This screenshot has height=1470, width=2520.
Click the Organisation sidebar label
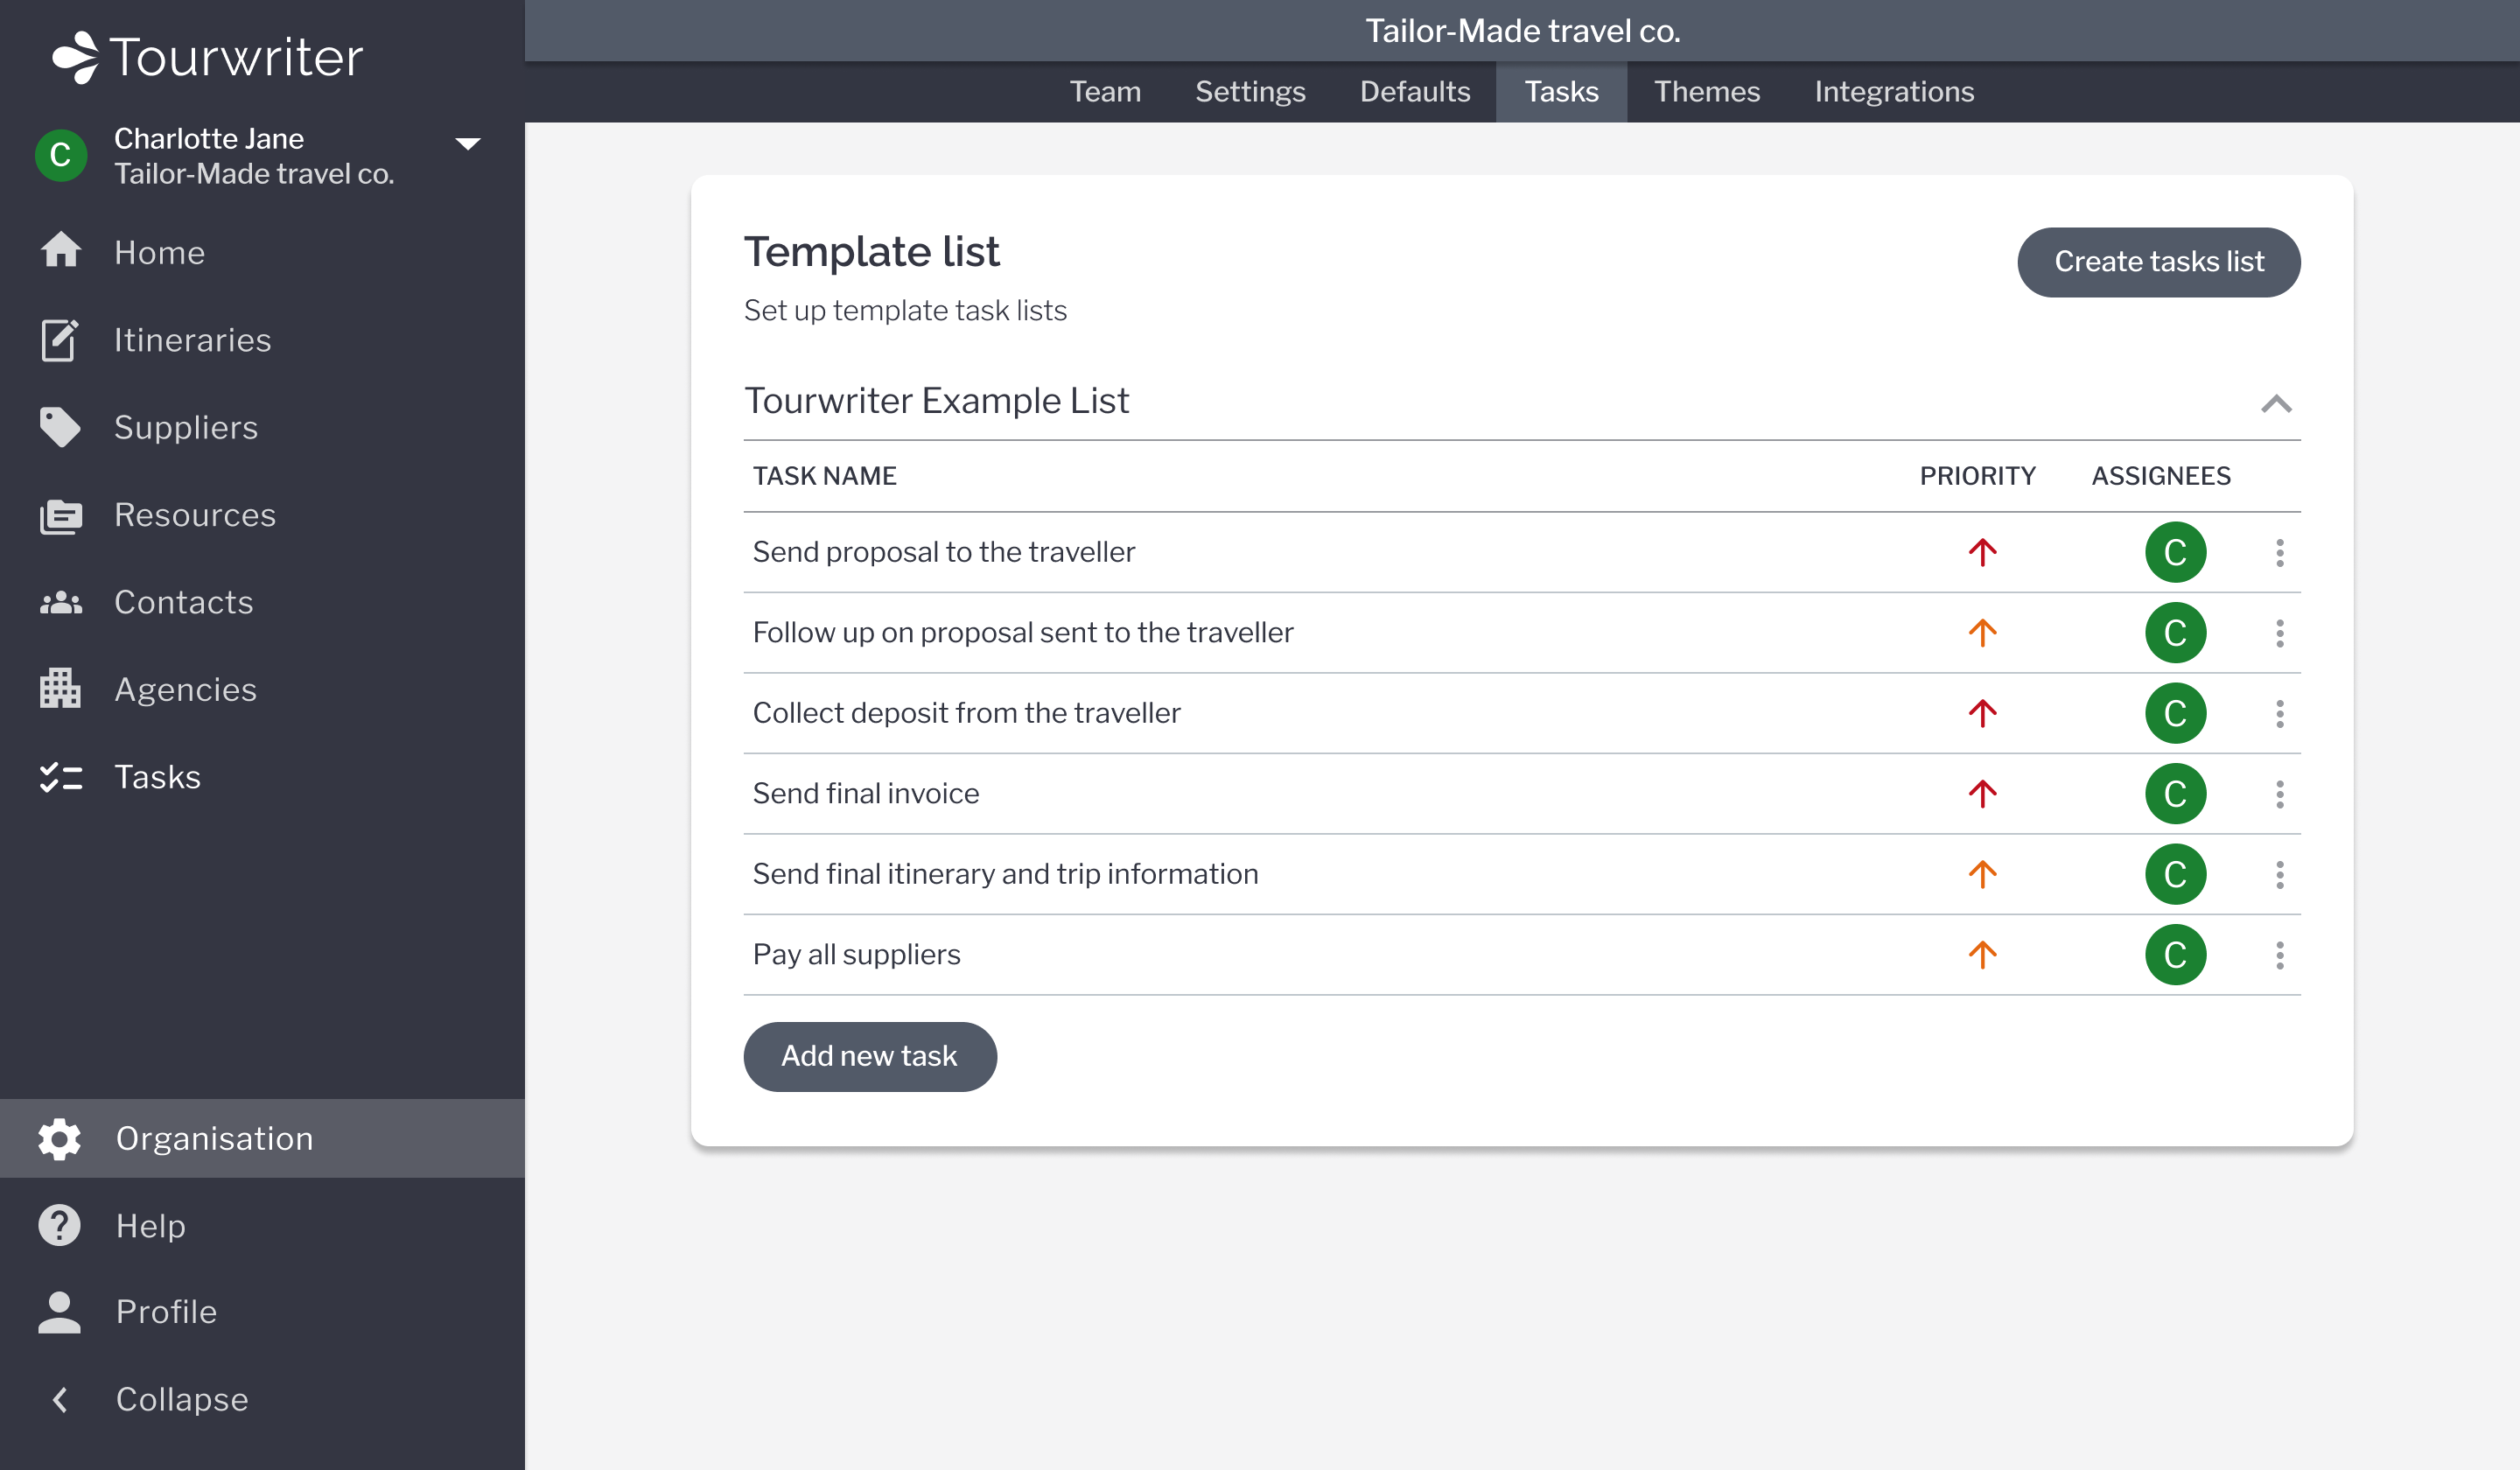pyautogui.click(x=215, y=1139)
